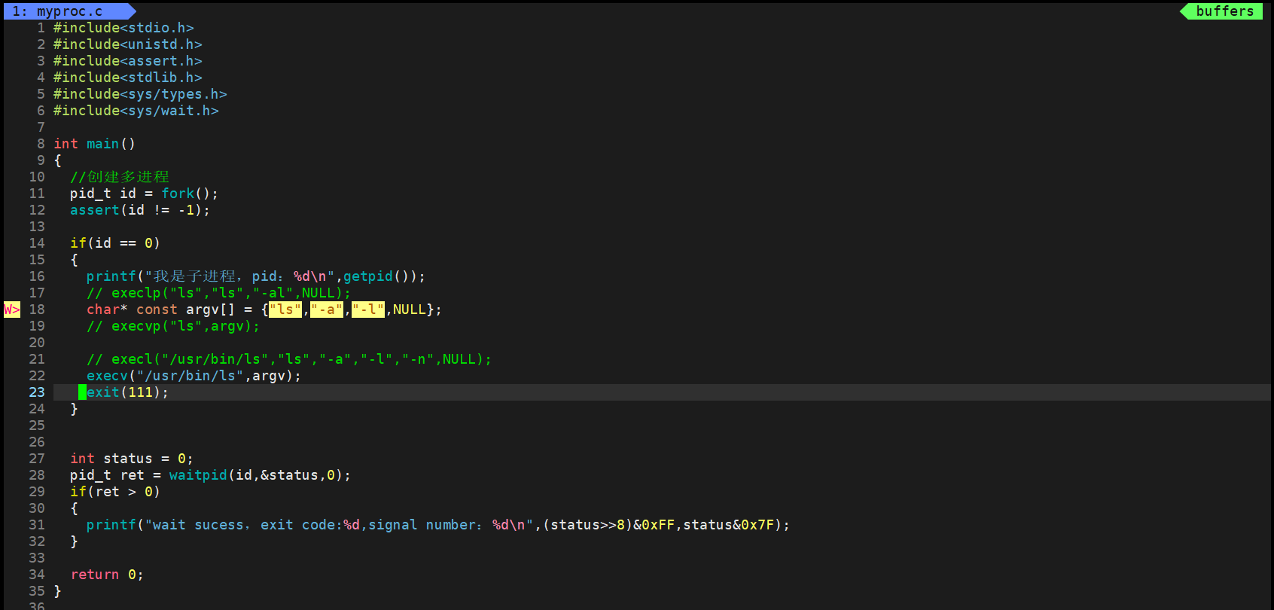Place cursor on fork() call
The height and width of the screenshot is (610, 1274).
click(186, 194)
